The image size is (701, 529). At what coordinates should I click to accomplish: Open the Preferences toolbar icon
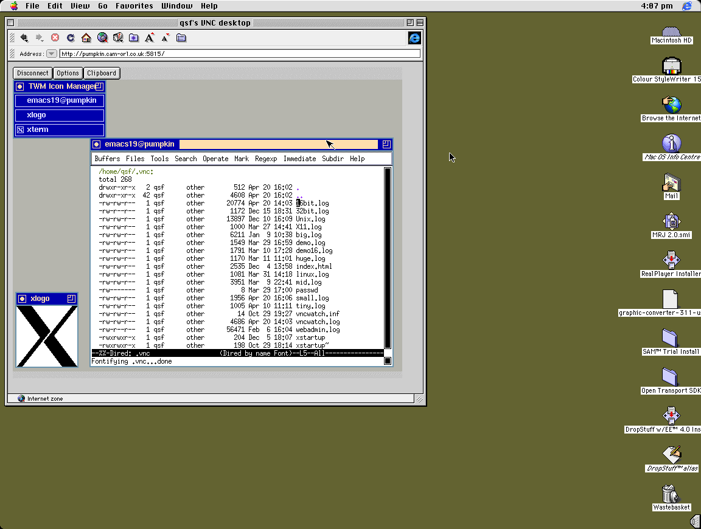[181, 38]
